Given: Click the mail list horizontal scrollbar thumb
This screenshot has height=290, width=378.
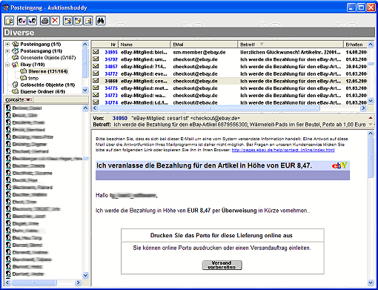Looking at the screenshot, I should (209, 108).
